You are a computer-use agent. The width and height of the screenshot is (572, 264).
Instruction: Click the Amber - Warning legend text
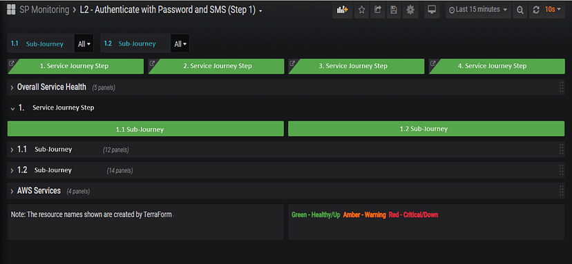(365, 215)
